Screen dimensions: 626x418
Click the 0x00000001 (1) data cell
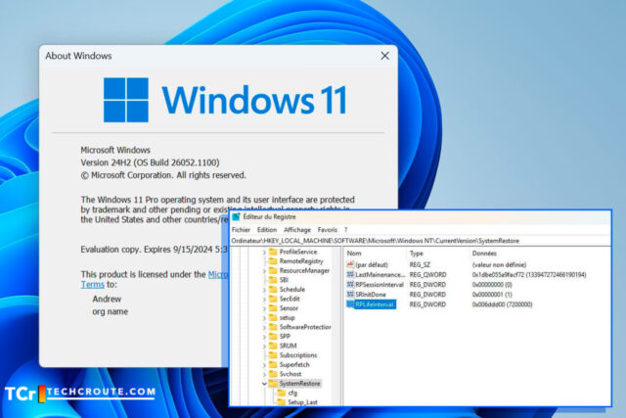[492, 294]
